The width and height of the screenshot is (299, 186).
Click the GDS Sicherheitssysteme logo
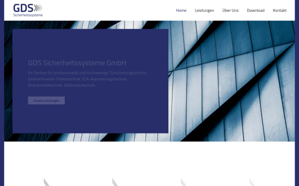coord(28,10)
